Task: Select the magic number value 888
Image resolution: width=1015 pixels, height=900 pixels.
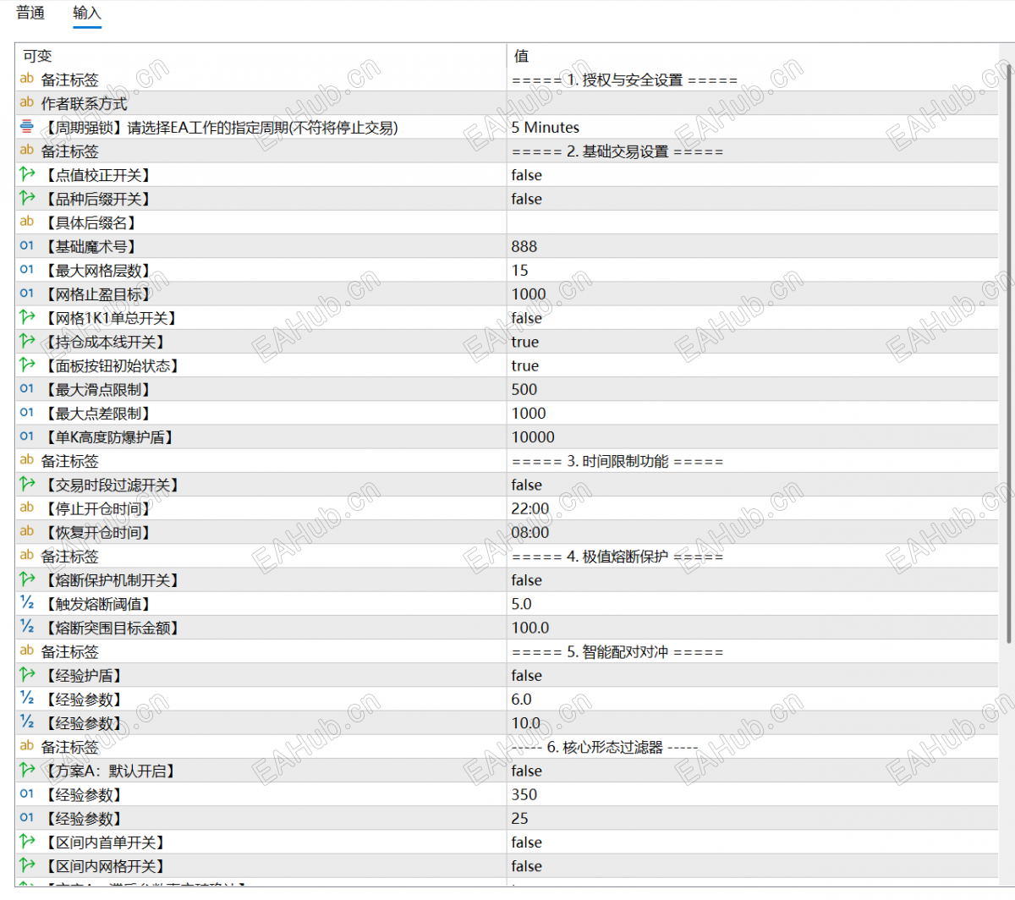Action: (x=524, y=246)
